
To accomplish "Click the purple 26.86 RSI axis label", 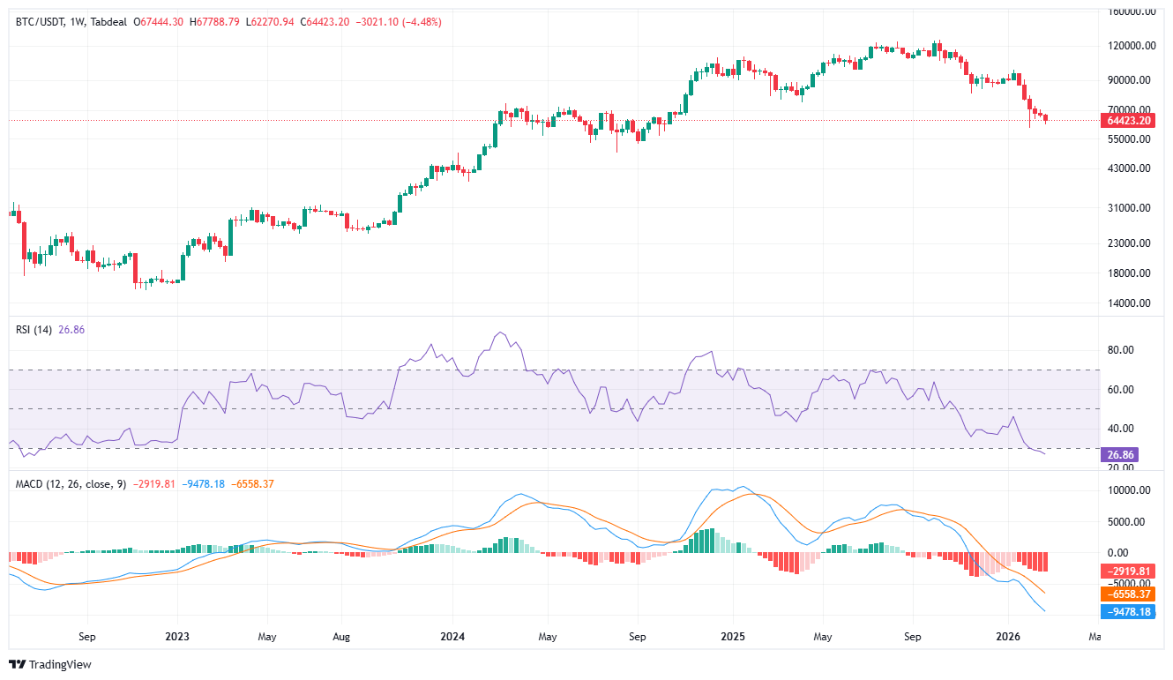I will (1119, 455).
